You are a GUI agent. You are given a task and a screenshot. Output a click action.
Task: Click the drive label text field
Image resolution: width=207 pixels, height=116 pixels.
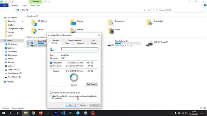[x=80, y=49]
